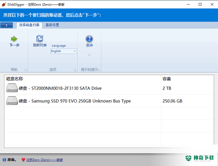Viewport: 218px width, 166px height.
Task: Open the blue help question mark icon
Action: tap(89, 39)
